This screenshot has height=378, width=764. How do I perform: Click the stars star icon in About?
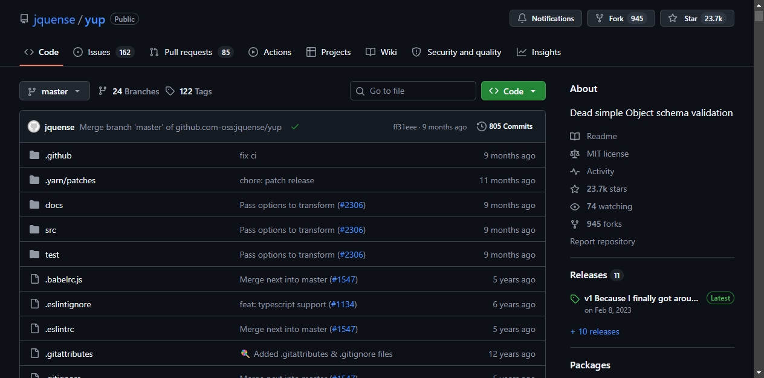[x=575, y=189]
